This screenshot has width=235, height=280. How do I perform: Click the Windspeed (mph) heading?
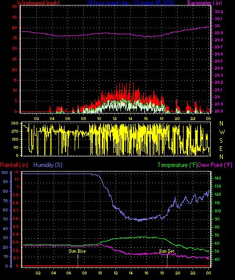[x=38, y=3]
